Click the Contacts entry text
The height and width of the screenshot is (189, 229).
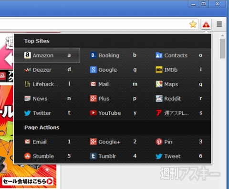tap(176, 56)
